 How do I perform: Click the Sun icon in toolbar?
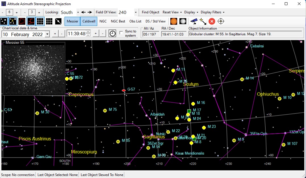(x=173, y=21)
